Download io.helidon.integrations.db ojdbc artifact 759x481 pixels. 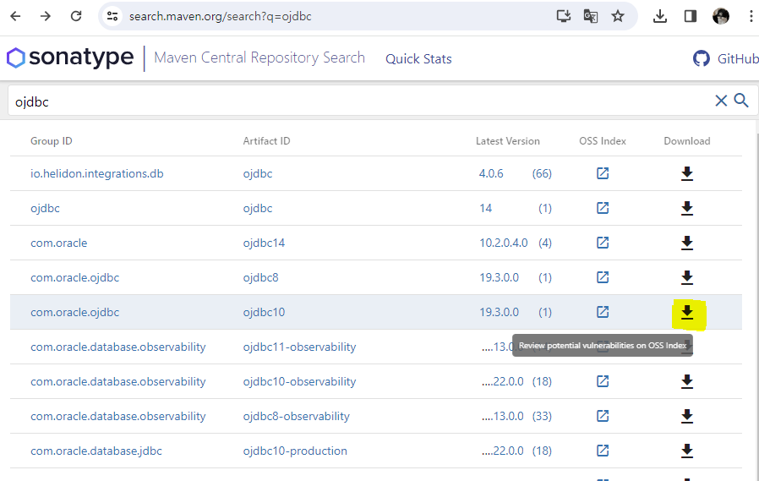point(687,173)
